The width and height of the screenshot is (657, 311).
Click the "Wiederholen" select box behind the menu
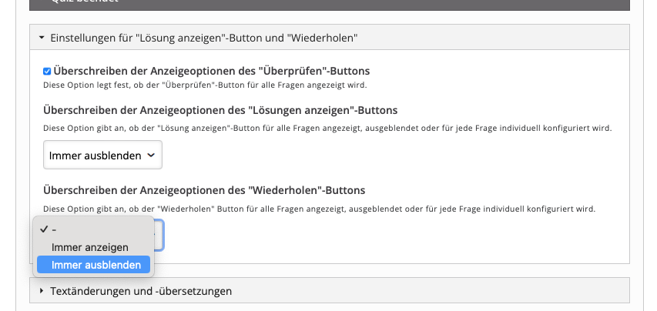[x=159, y=235]
